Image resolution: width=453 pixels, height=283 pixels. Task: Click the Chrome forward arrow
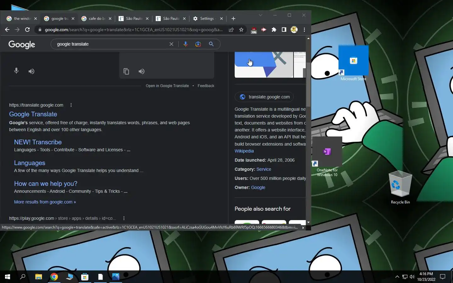pos(17,30)
